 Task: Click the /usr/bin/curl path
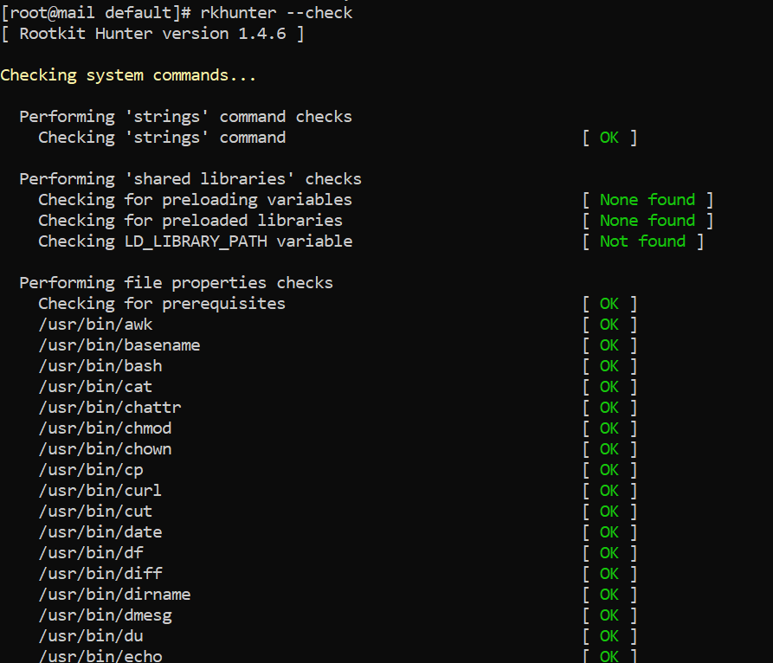point(100,491)
